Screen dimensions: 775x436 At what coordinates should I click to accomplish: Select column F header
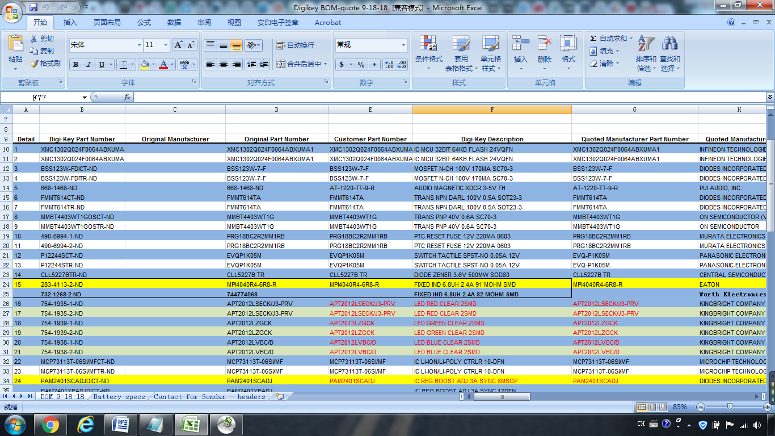coord(492,110)
